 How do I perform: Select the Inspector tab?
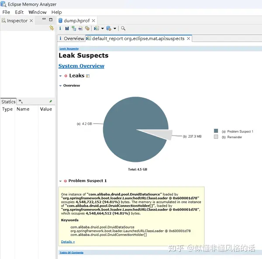click(x=17, y=20)
